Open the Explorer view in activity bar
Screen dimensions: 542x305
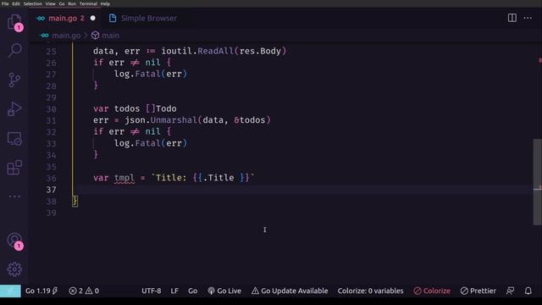14,22
